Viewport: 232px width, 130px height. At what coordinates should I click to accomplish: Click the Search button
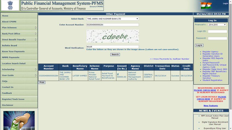click(115, 54)
